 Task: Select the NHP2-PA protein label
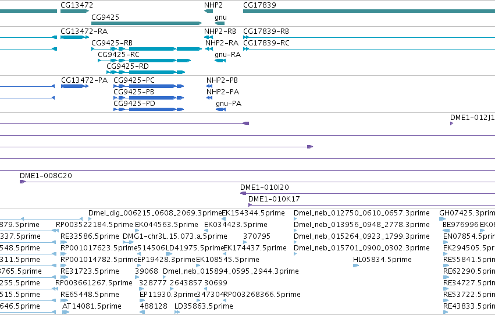click(223, 92)
